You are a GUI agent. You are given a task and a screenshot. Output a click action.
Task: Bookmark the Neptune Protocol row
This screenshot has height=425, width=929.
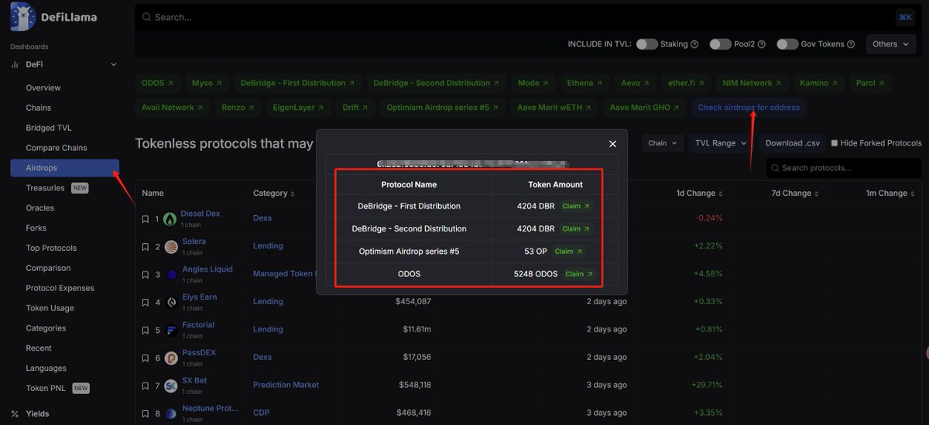coord(145,414)
